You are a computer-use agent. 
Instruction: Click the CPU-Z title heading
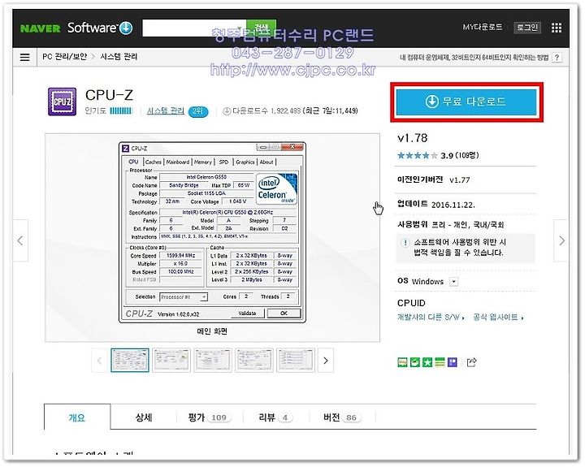[109, 95]
